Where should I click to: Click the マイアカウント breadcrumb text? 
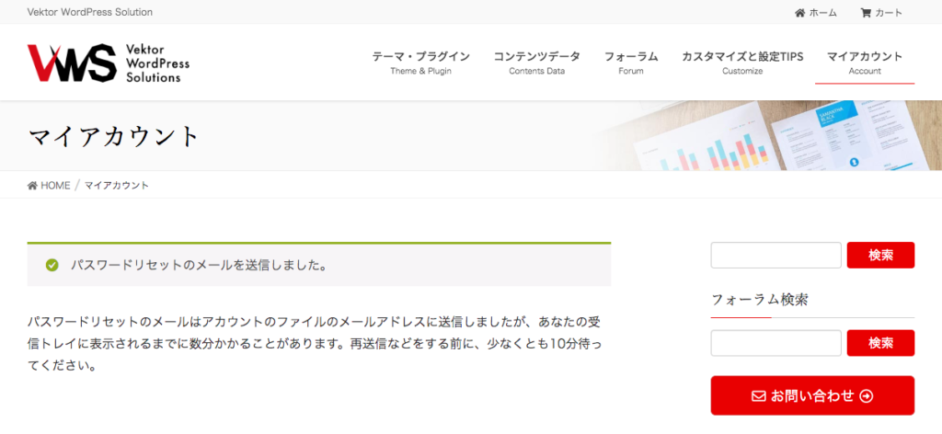tap(117, 185)
